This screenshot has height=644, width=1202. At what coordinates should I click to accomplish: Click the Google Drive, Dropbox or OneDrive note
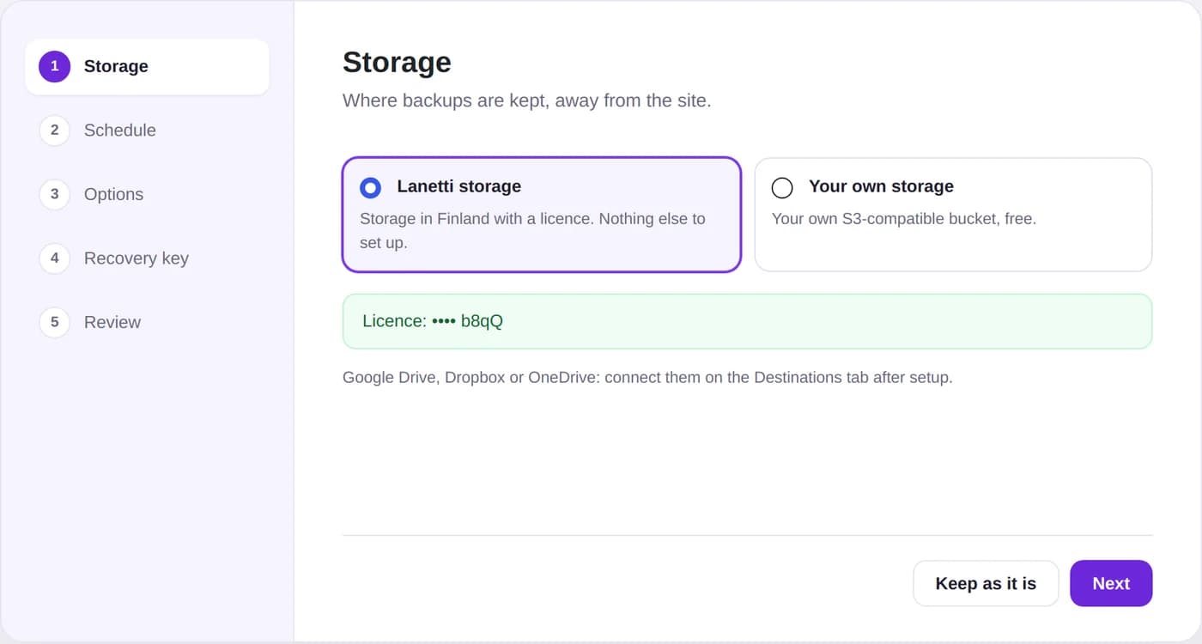pyautogui.click(x=647, y=377)
